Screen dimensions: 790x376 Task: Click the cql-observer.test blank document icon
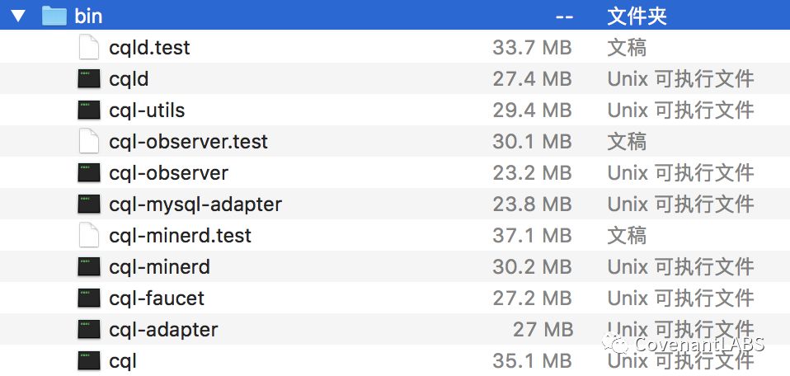pyautogui.click(x=89, y=141)
